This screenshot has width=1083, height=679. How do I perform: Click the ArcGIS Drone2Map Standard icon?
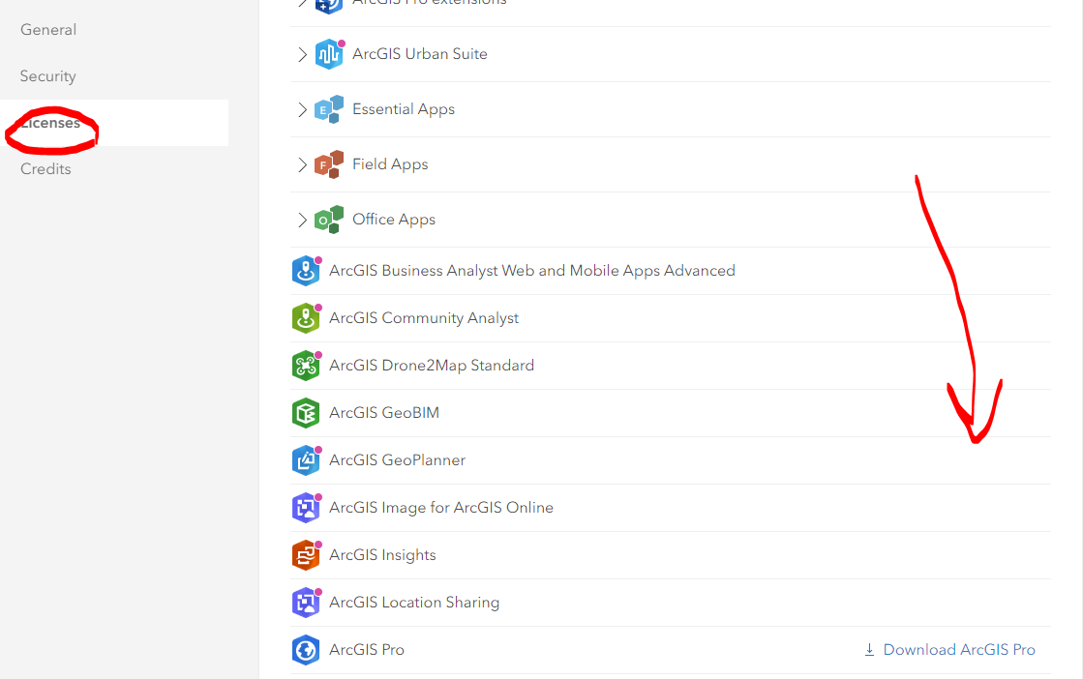click(306, 366)
